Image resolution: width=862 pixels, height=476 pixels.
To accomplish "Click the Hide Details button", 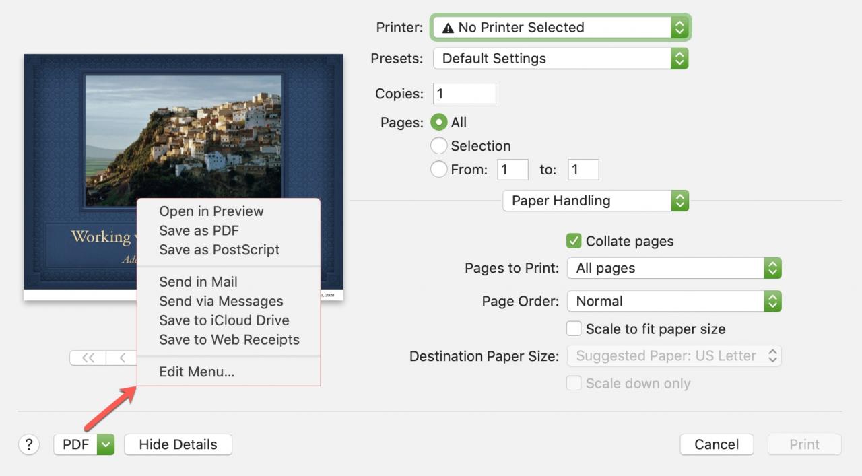I will pos(178,444).
